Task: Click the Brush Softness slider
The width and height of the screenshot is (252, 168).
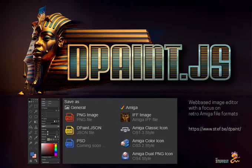Action: 52,134
